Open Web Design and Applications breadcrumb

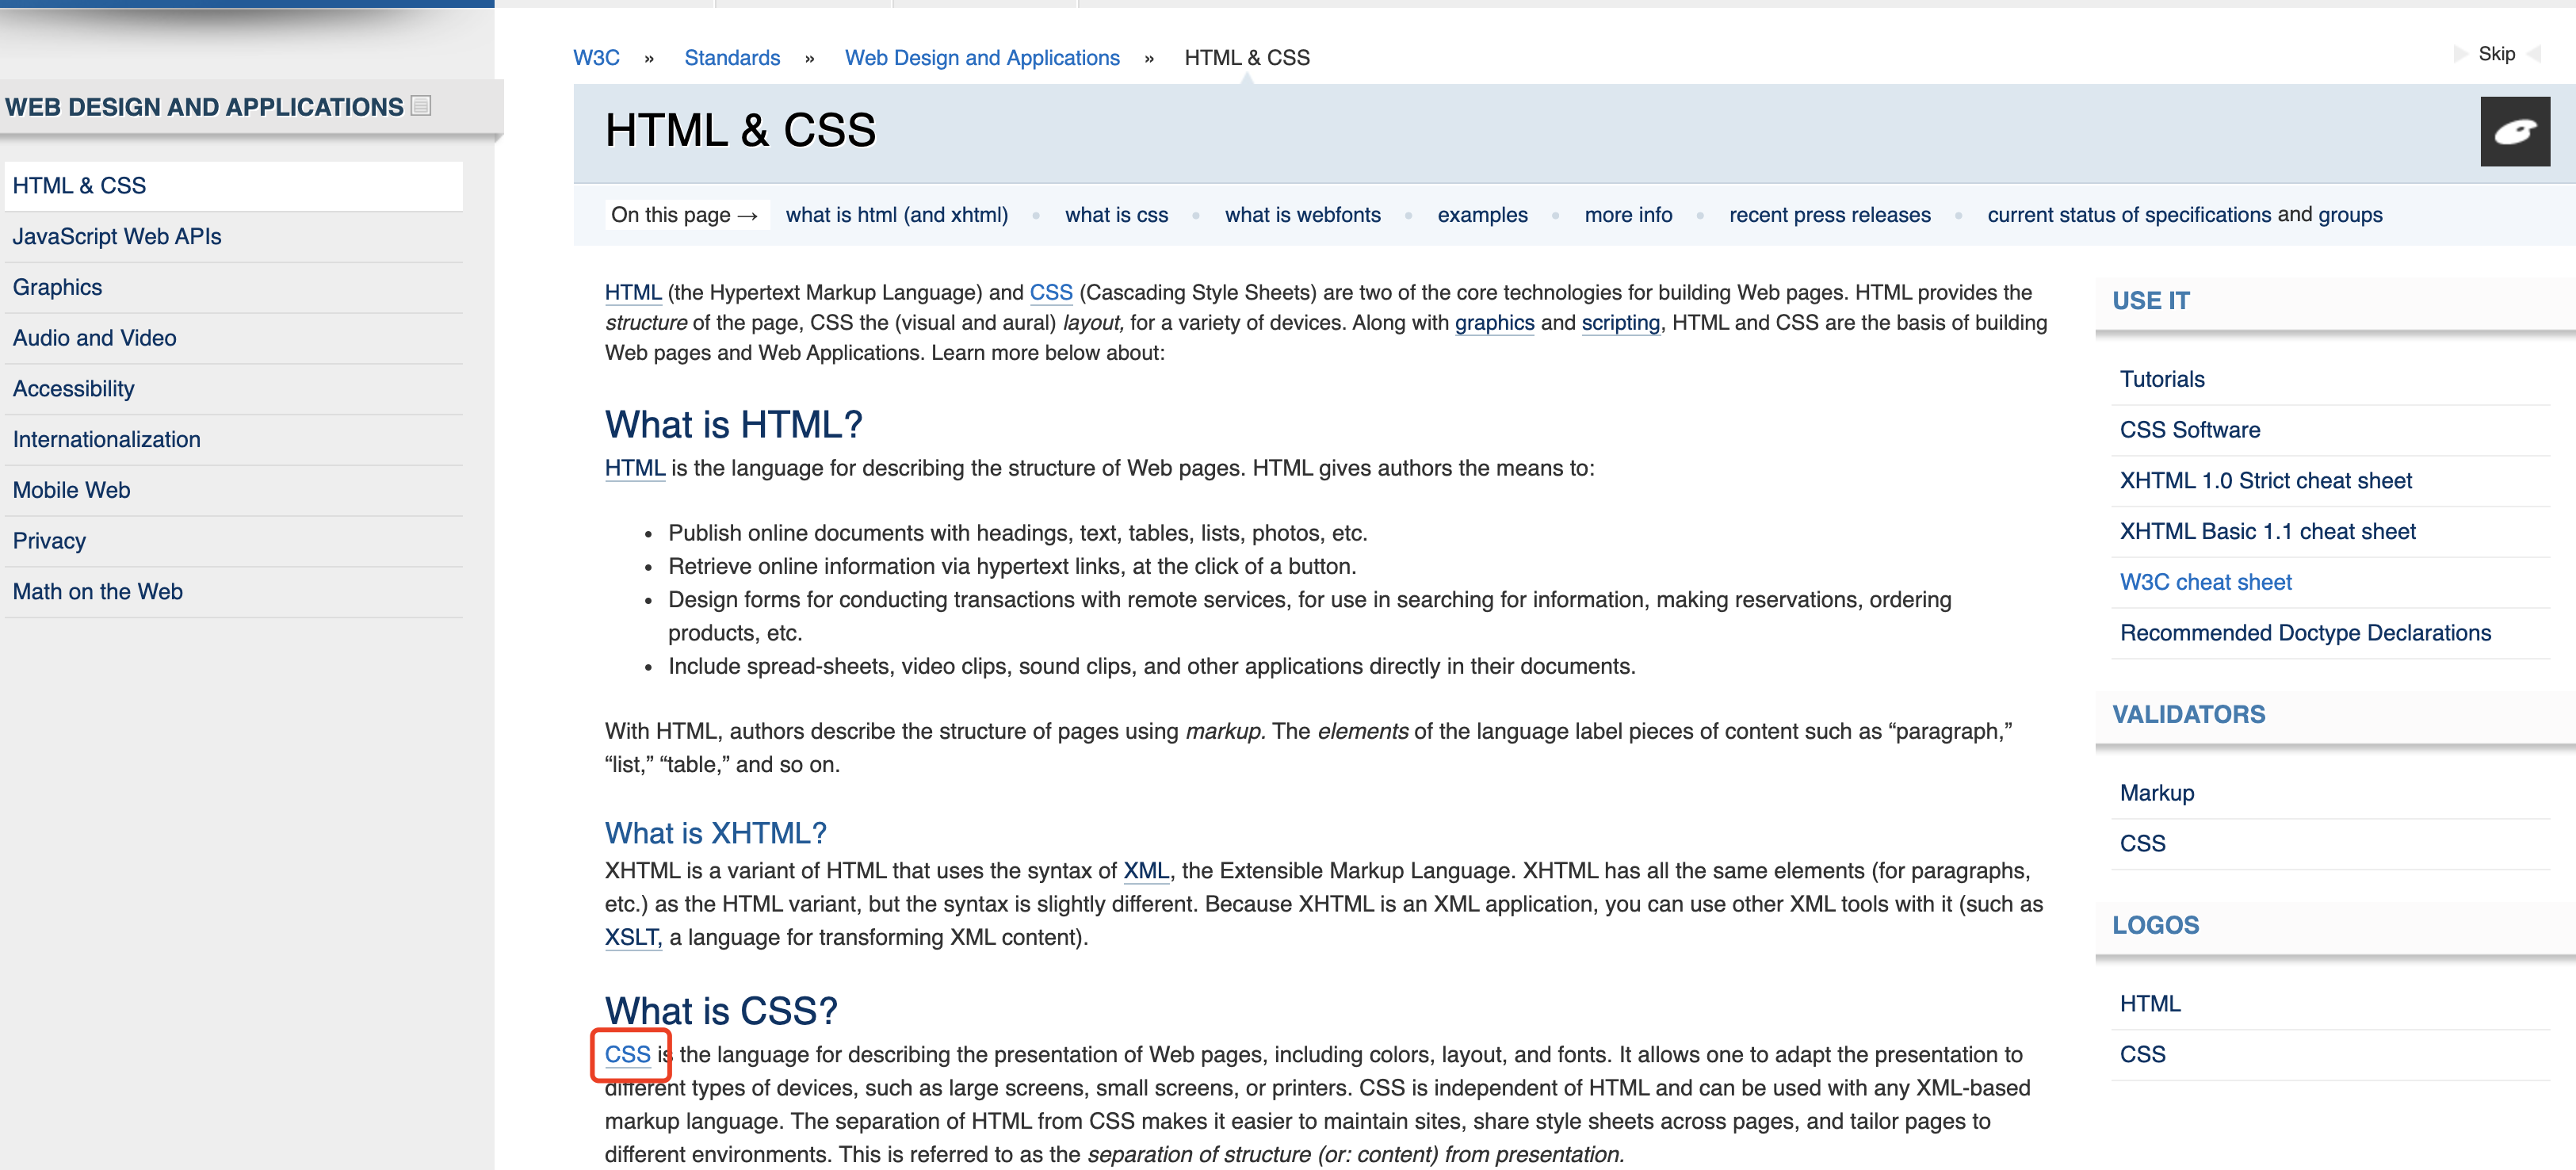tap(981, 58)
